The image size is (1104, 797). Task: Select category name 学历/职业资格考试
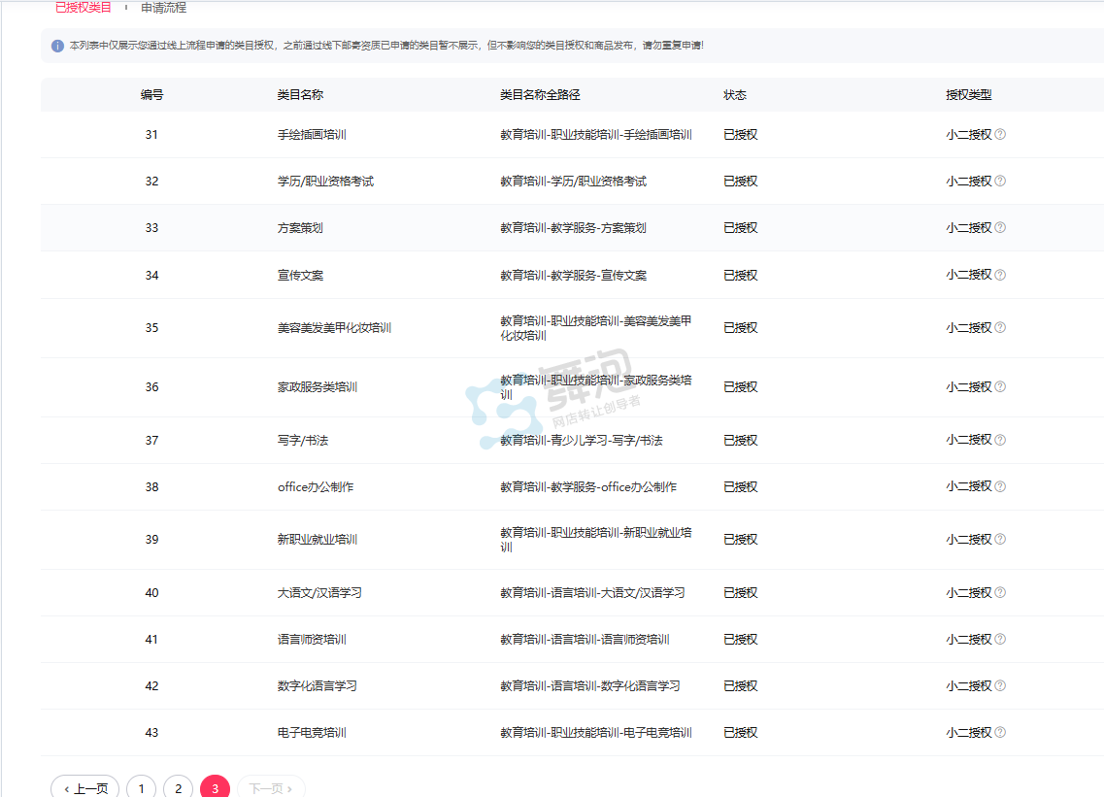[x=325, y=181]
